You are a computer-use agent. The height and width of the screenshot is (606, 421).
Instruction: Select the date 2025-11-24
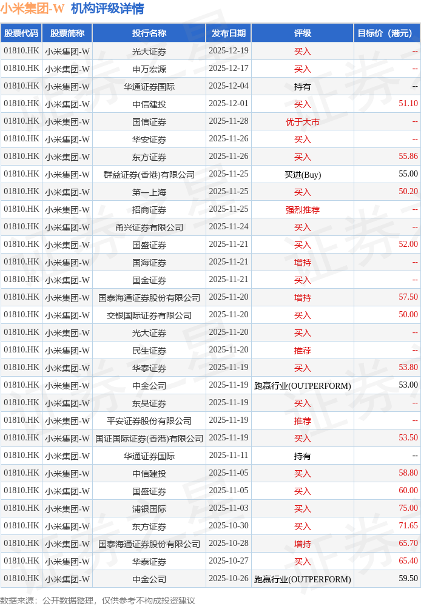point(229,227)
